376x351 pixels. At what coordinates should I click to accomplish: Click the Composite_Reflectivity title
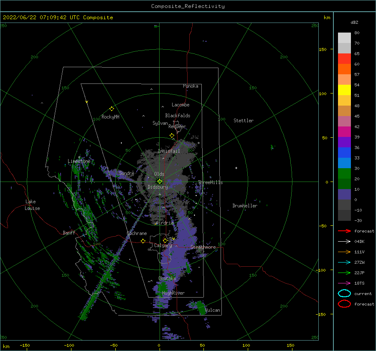coord(188,6)
